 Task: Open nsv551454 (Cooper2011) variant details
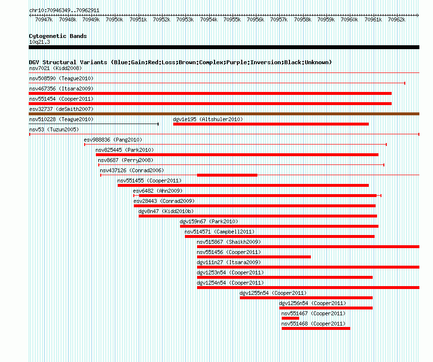click(x=61, y=99)
